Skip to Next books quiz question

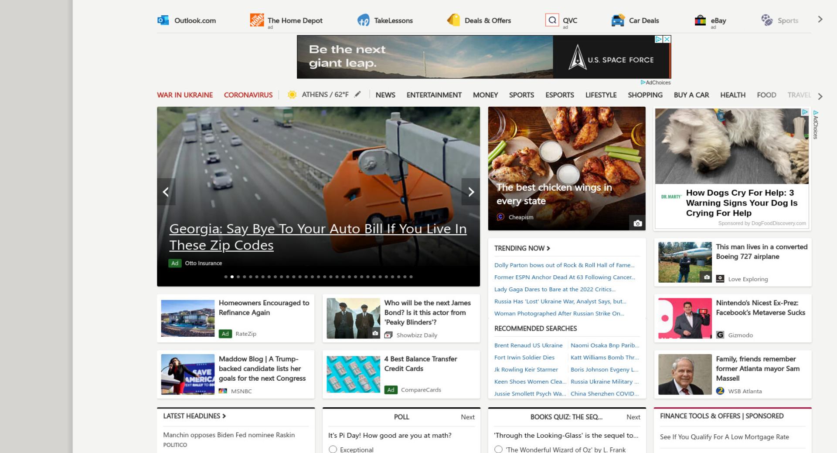coord(633,417)
